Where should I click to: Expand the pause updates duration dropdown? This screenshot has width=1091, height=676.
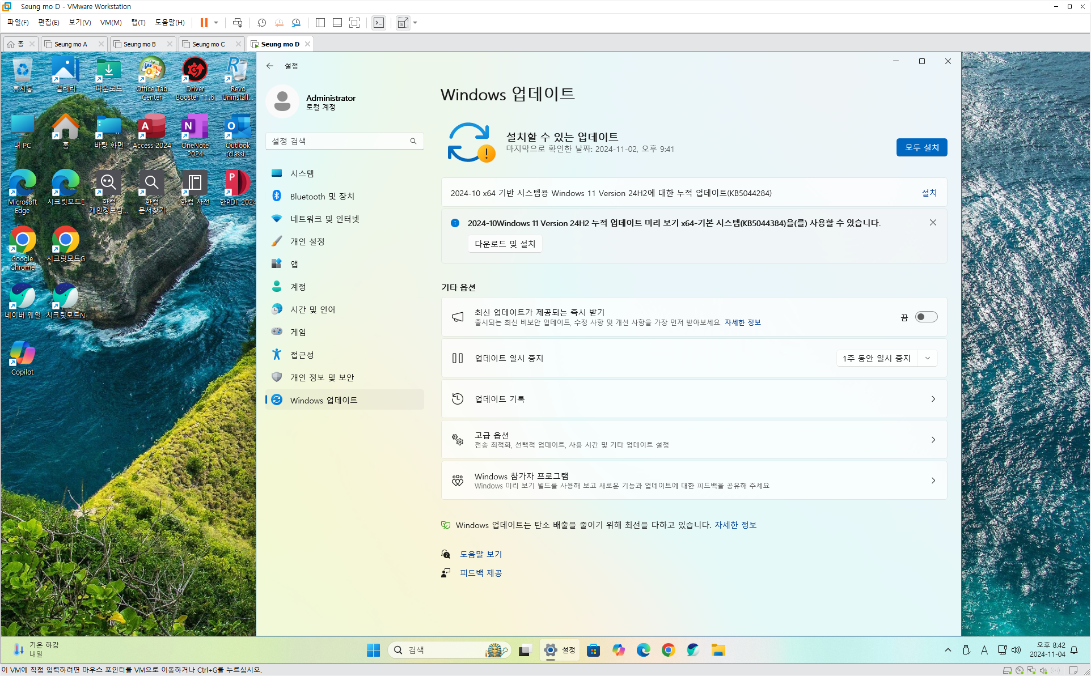928,358
